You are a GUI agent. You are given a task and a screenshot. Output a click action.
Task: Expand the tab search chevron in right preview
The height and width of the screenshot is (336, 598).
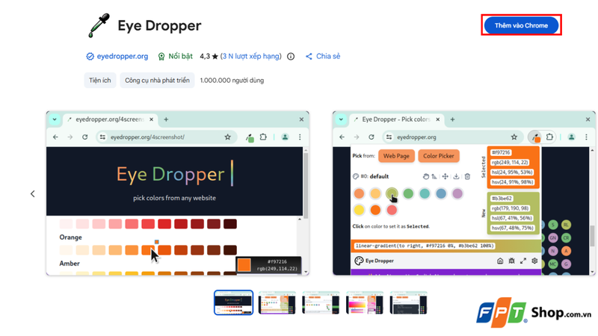341,119
